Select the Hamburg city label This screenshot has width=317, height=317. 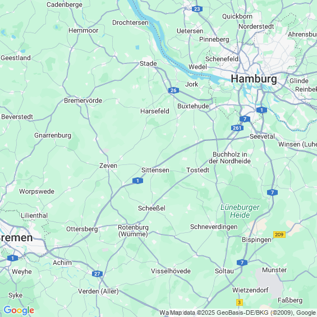click(254, 79)
